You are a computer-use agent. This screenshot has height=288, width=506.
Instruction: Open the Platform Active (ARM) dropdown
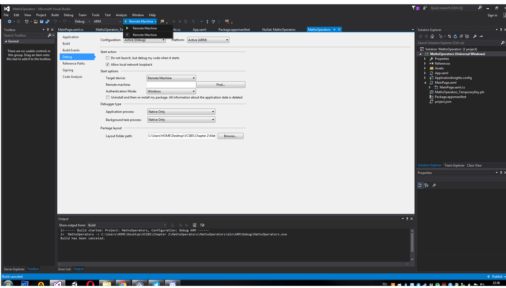click(208, 40)
